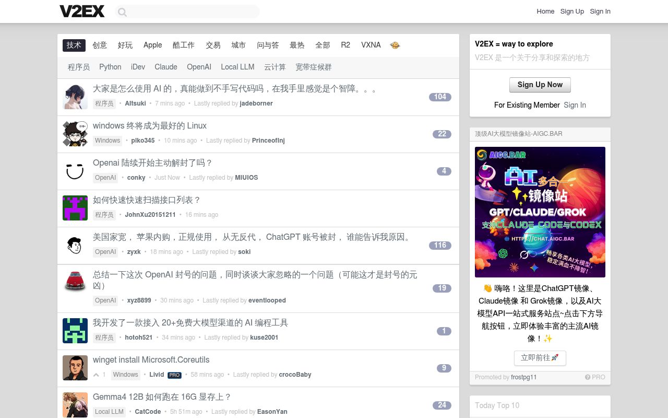Open Livid's avatar
The height and width of the screenshot is (418, 668).
tap(75, 368)
